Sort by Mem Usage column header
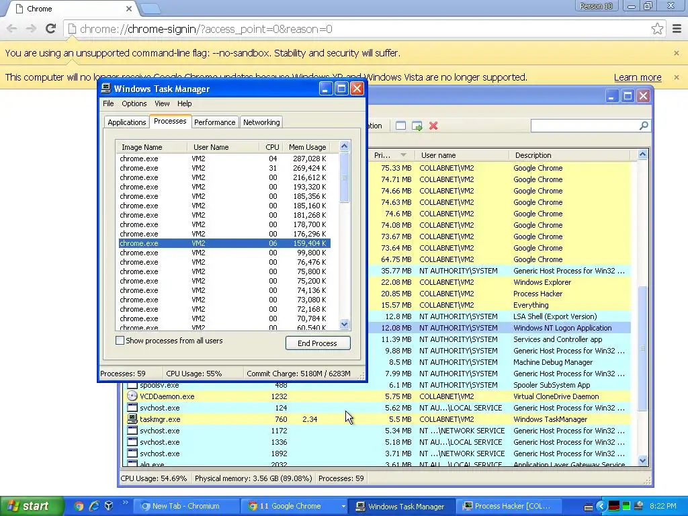The width and height of the screenshot is (688, 516). pos(308,147)
